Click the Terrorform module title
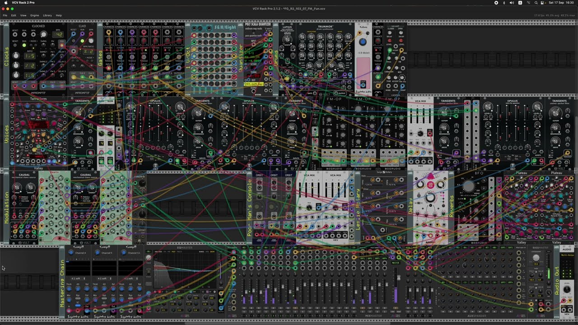 (x=38, y=99)
